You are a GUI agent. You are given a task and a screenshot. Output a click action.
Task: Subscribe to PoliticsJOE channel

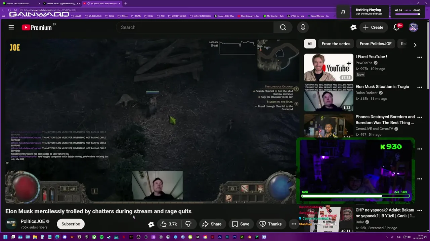(71, 224)
